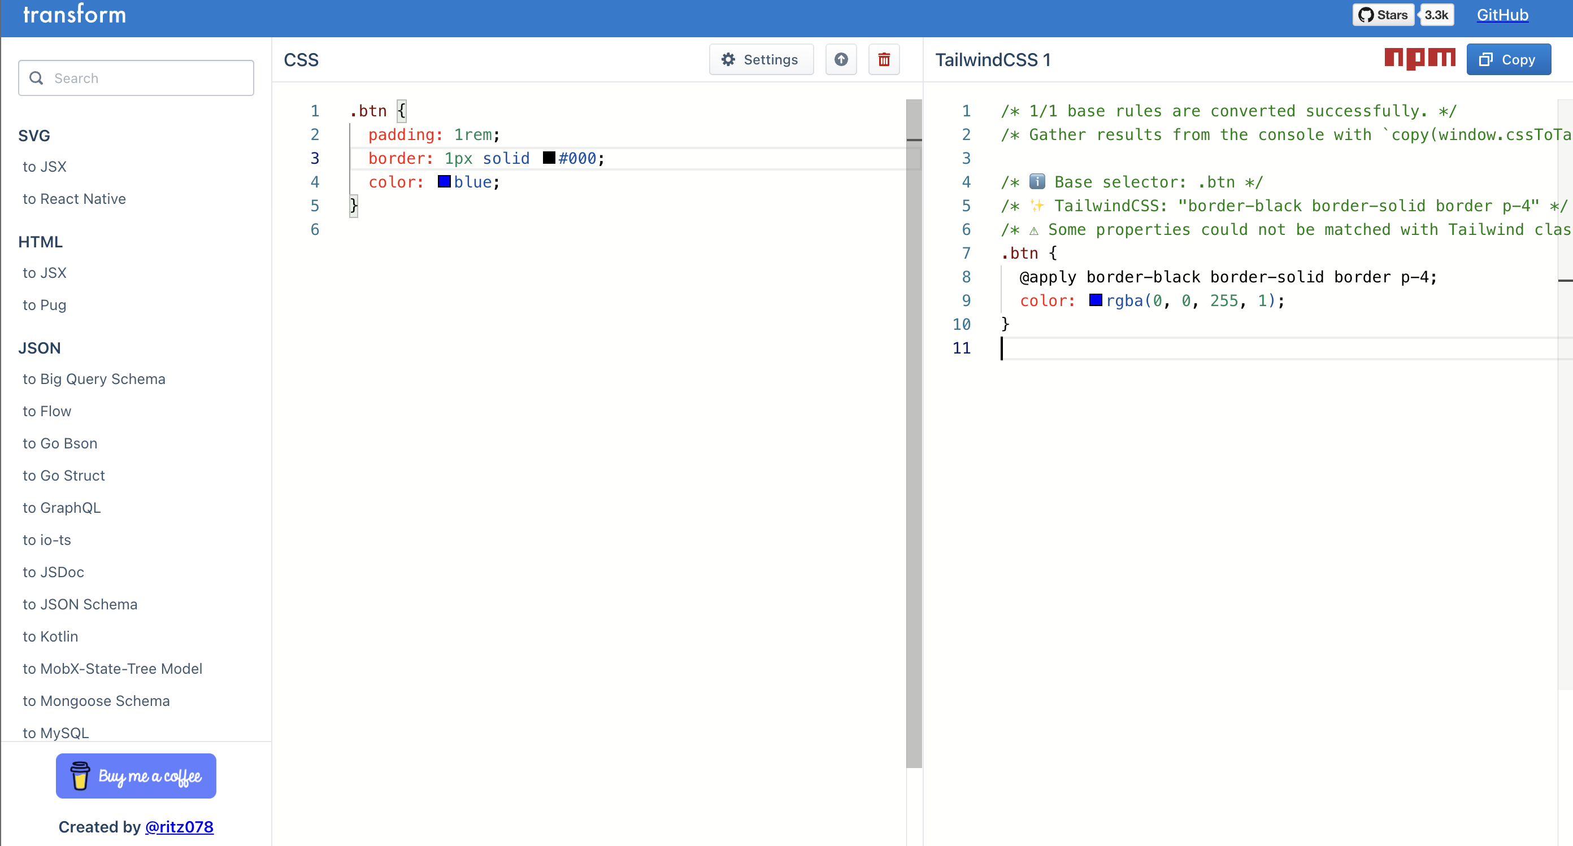The image size is (1573, 846).
Task: Click the blue color swatch in CSS editor
Action: click(444, 182)
